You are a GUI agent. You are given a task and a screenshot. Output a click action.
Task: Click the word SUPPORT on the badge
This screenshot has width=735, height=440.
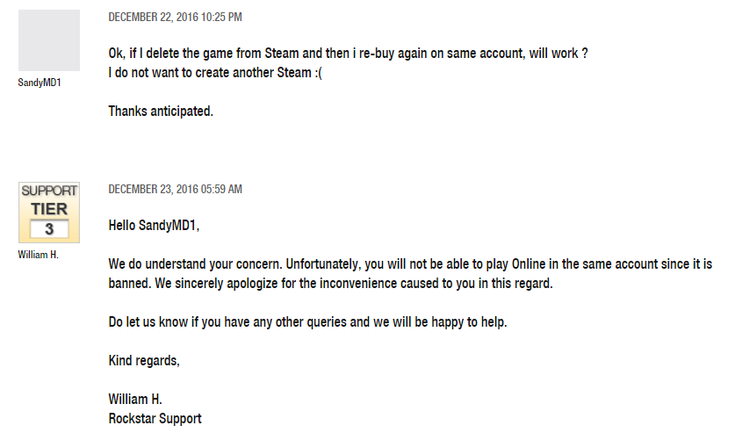pos(49,191)
